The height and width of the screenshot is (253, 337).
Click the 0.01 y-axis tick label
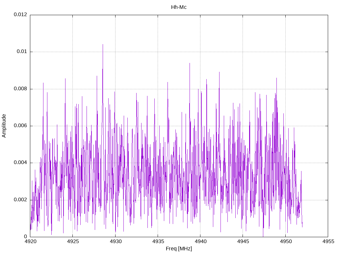(x=22, y=52)
